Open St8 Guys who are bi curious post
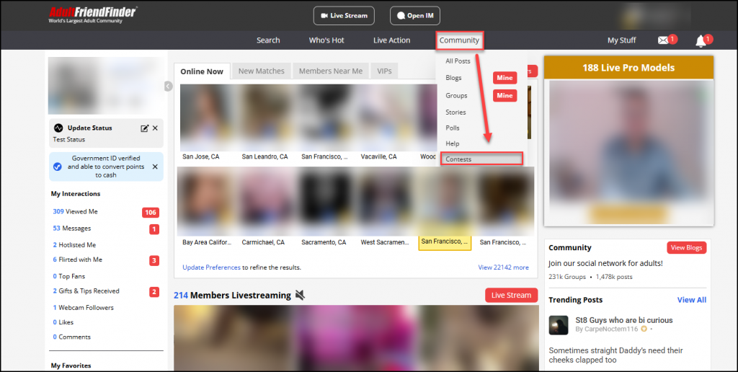This screenshot has width=738, height=372. click(x=623, y=320)
